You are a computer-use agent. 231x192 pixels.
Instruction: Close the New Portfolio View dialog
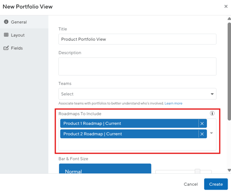coord(226,6)
